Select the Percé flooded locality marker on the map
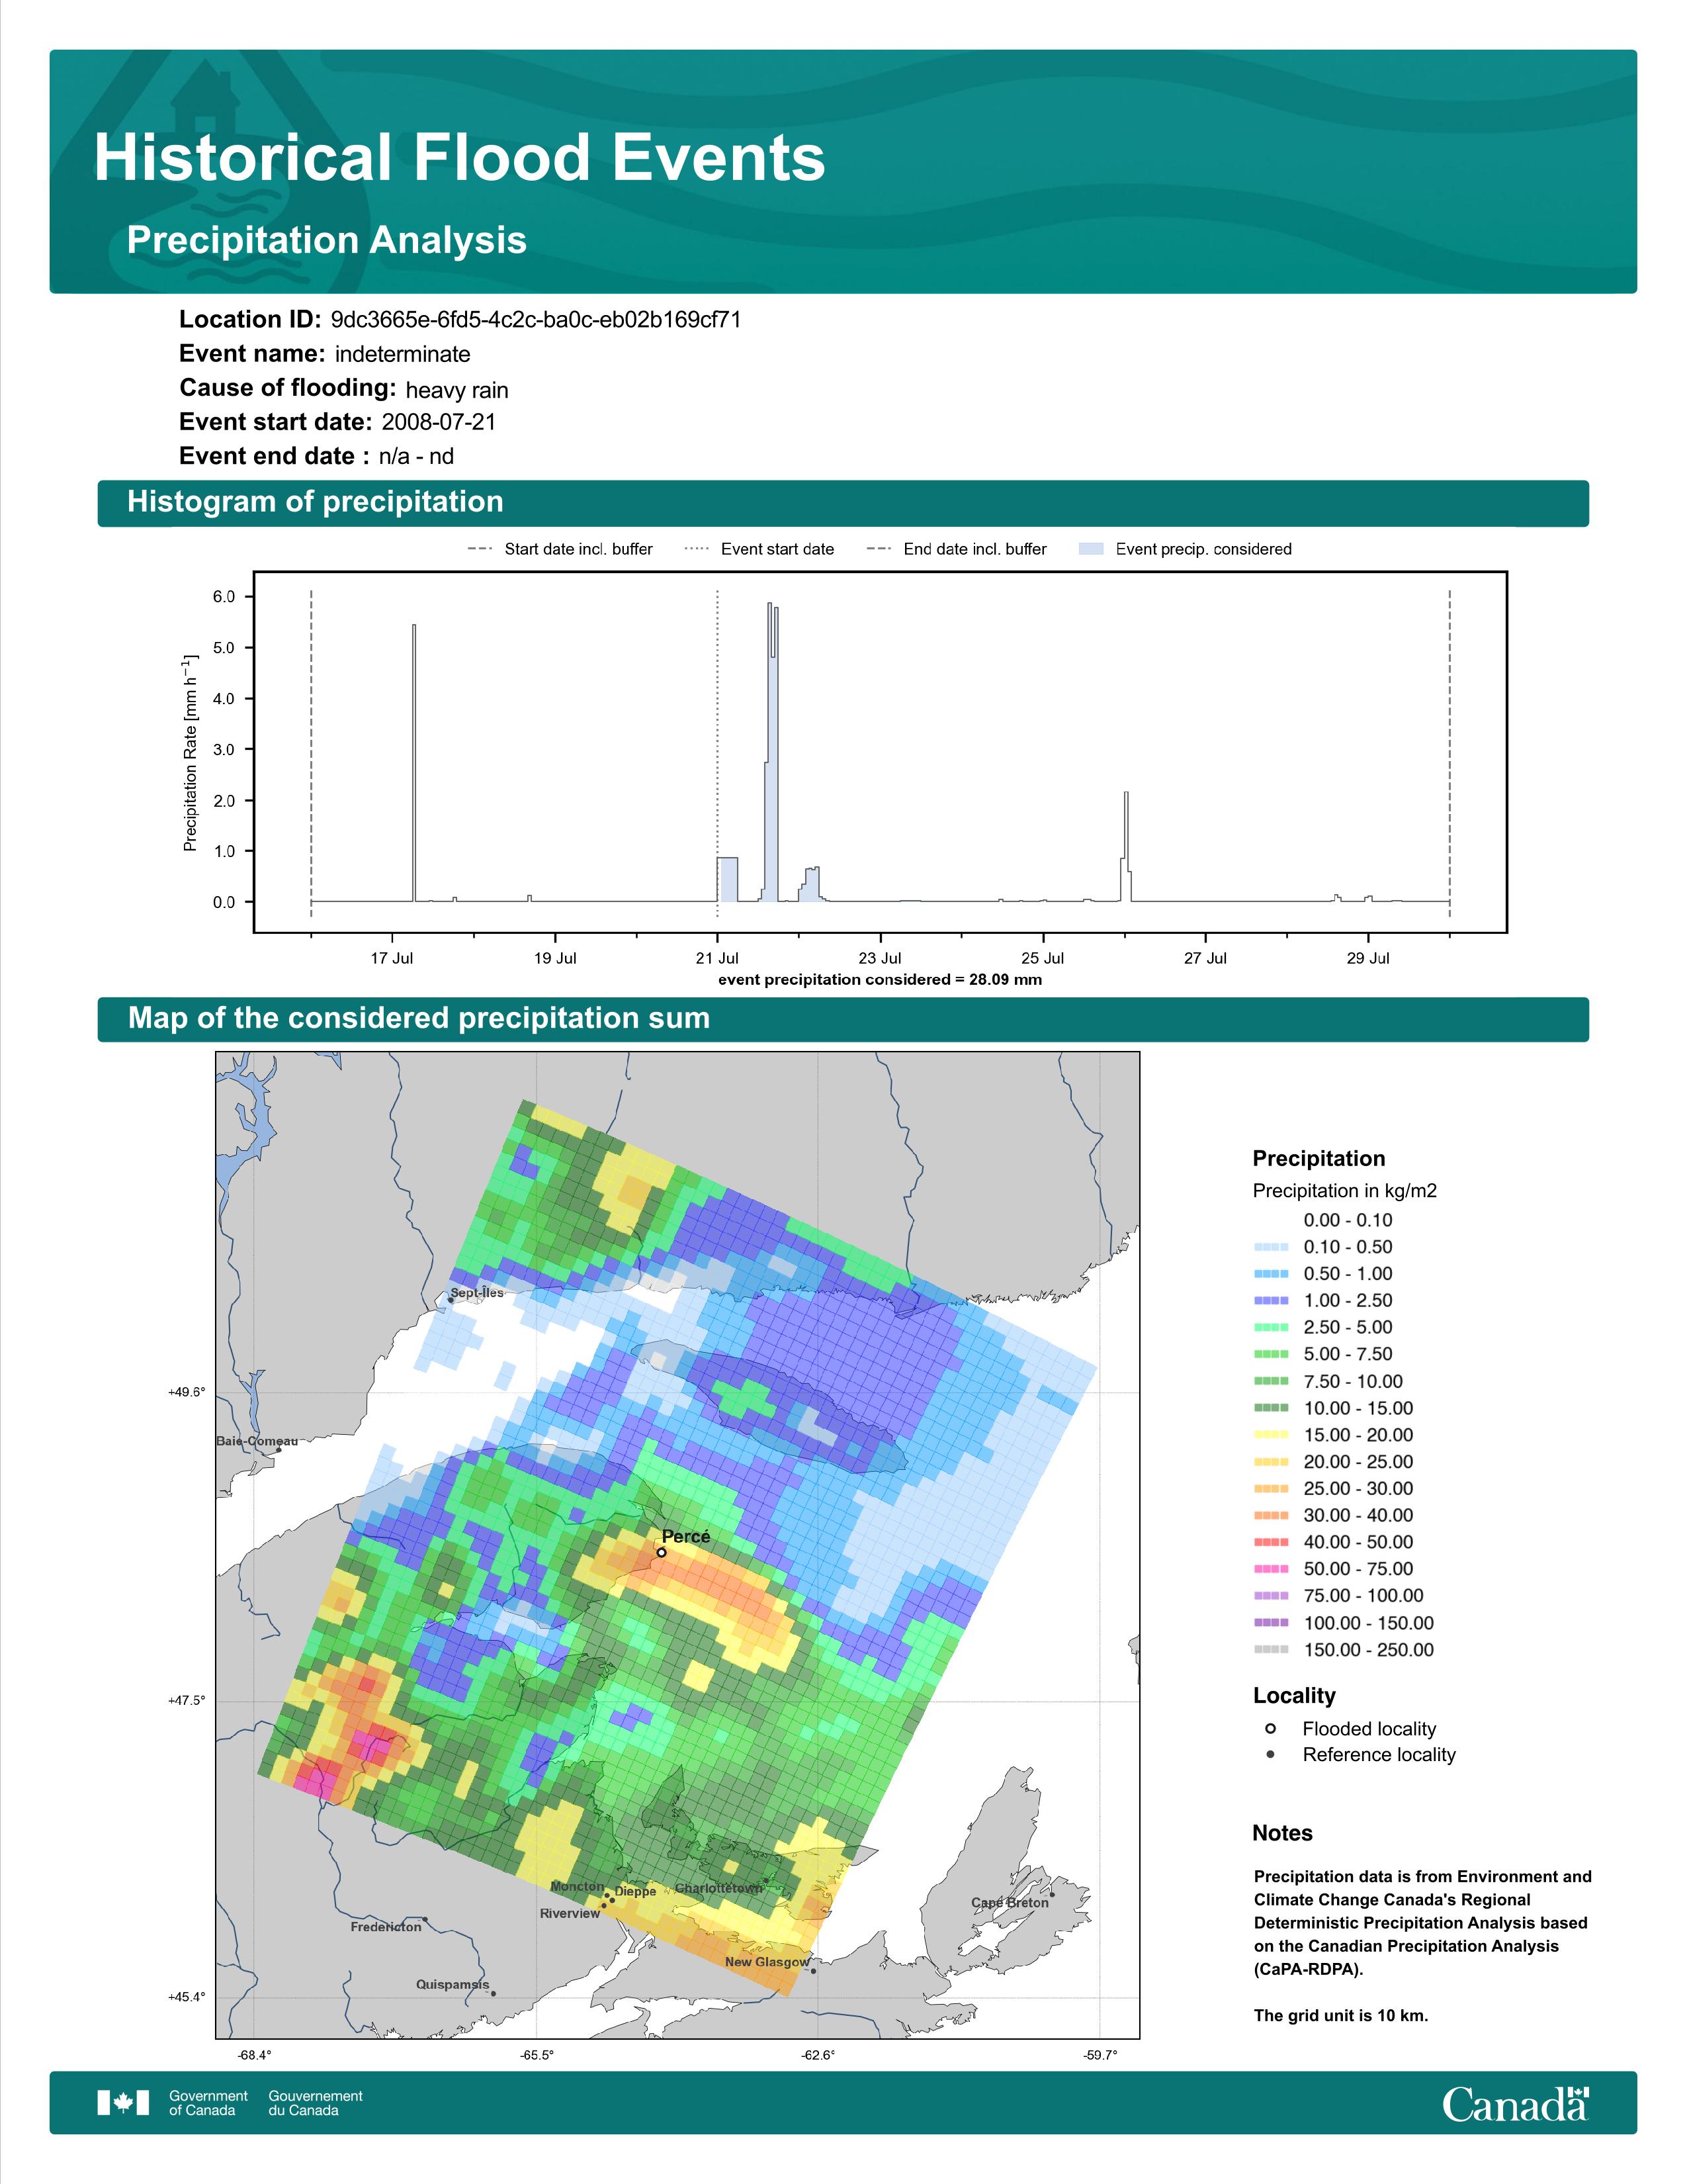 pos(662,1553)
